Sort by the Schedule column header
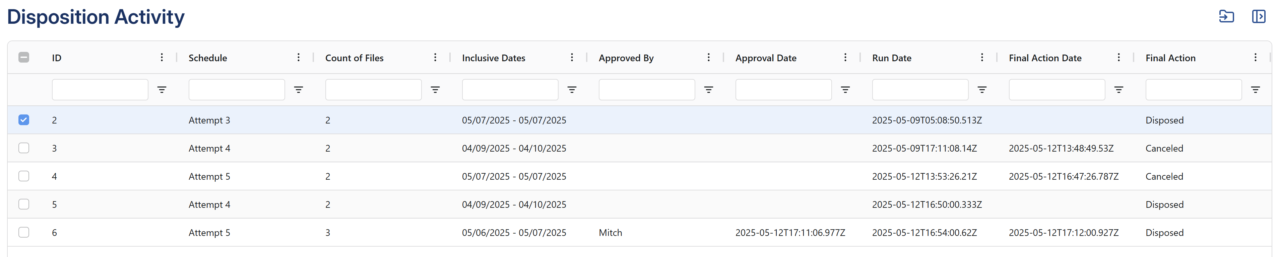Image resolution: width=1278 pixels, height=257 pixels. coord(208,58)
